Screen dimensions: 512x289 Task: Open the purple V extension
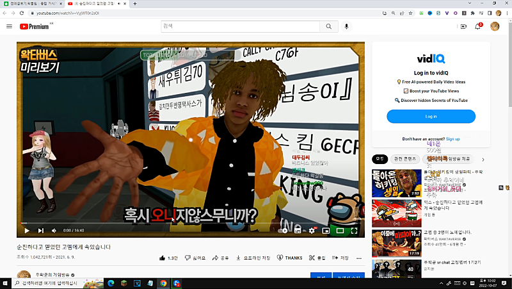click(x=447, y=13)
